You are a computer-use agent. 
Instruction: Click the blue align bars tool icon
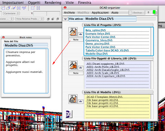click(x=24, y=8)
